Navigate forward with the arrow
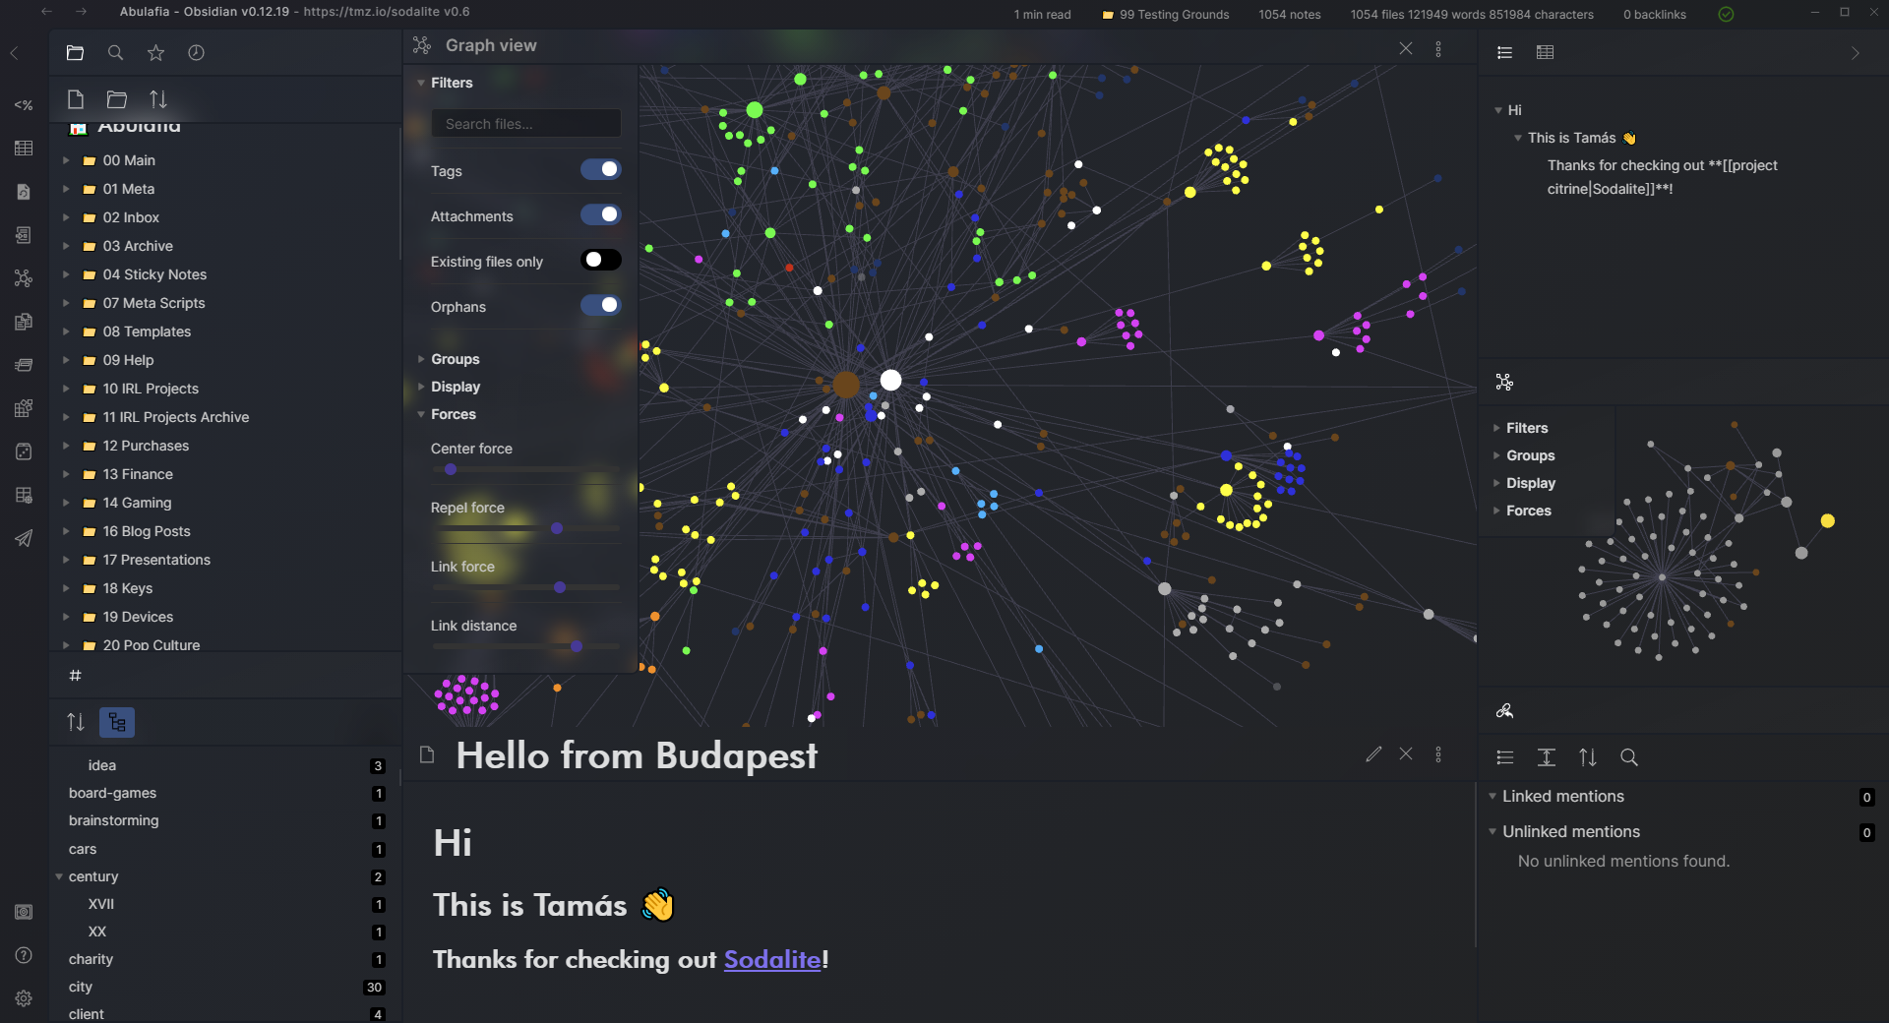Image resolution: width=1889 pixels, height=1023 pixels. point(82,12)
